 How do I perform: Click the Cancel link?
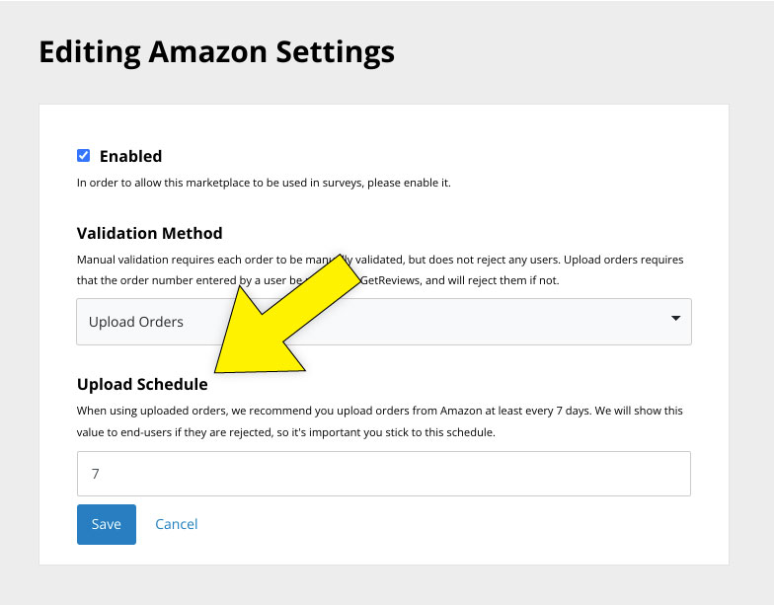[x=177, y=524]
